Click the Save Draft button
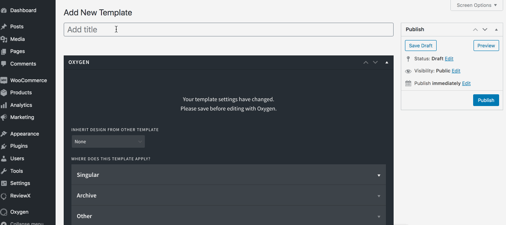Screen dimensions: 506x225 (420, 46)
